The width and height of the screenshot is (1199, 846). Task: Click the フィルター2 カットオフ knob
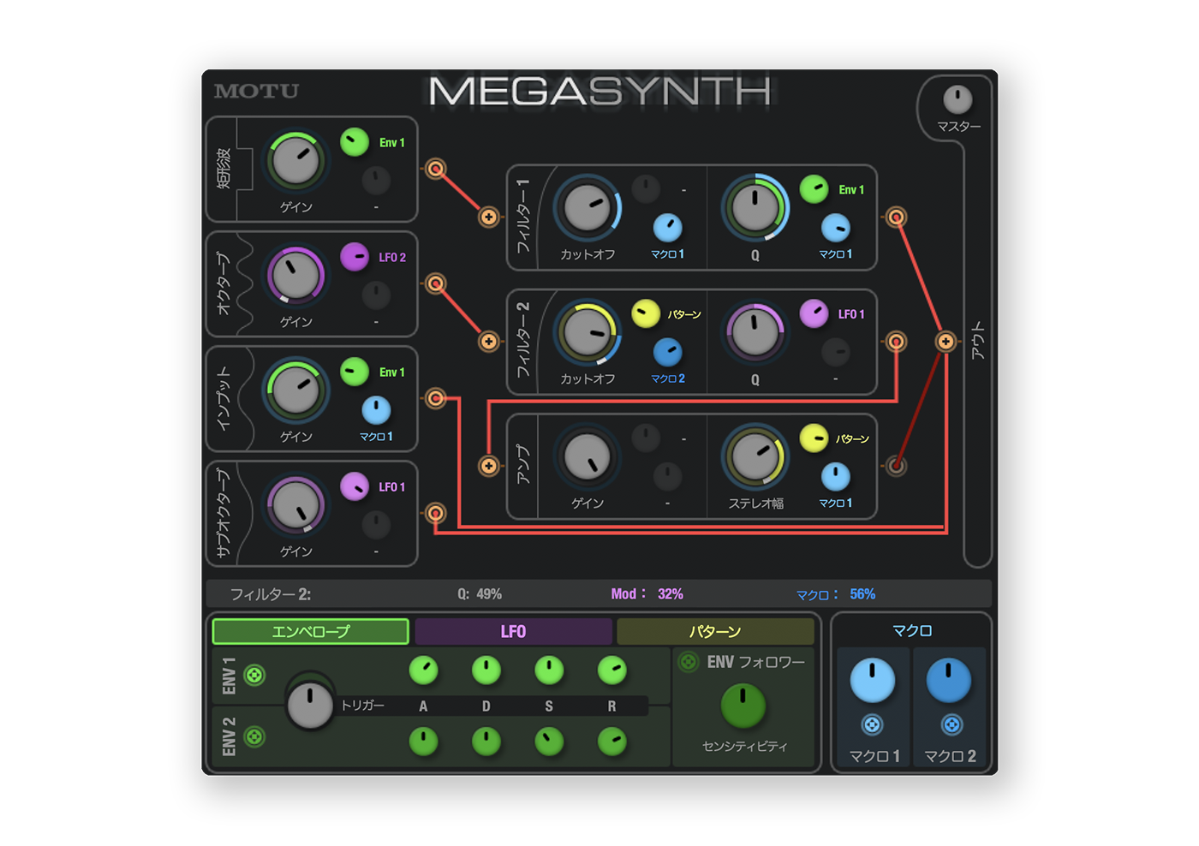(588, 333)
